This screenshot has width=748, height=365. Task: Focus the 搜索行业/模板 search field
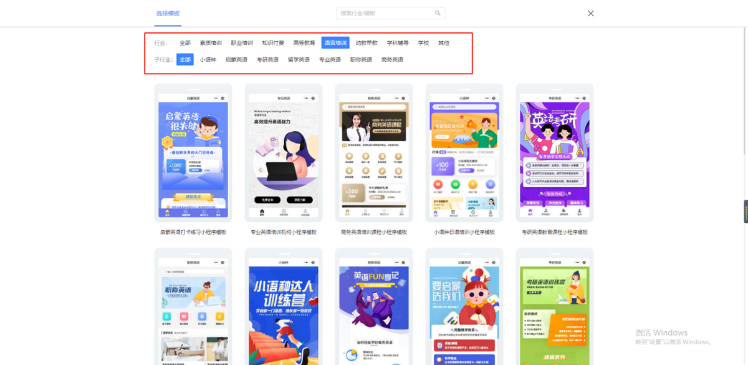[x=391, y=13]
